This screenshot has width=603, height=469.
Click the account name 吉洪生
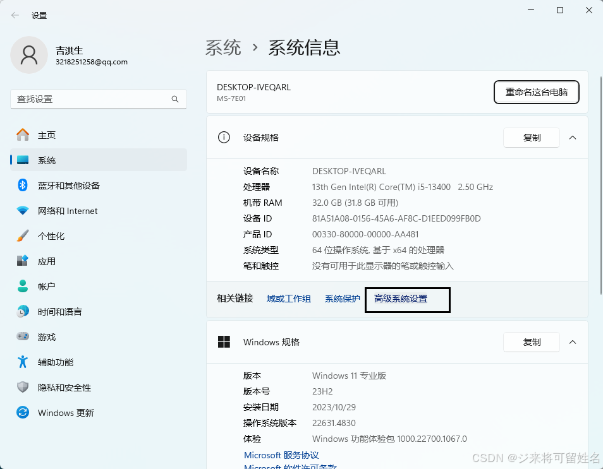(x=70, y=50)
